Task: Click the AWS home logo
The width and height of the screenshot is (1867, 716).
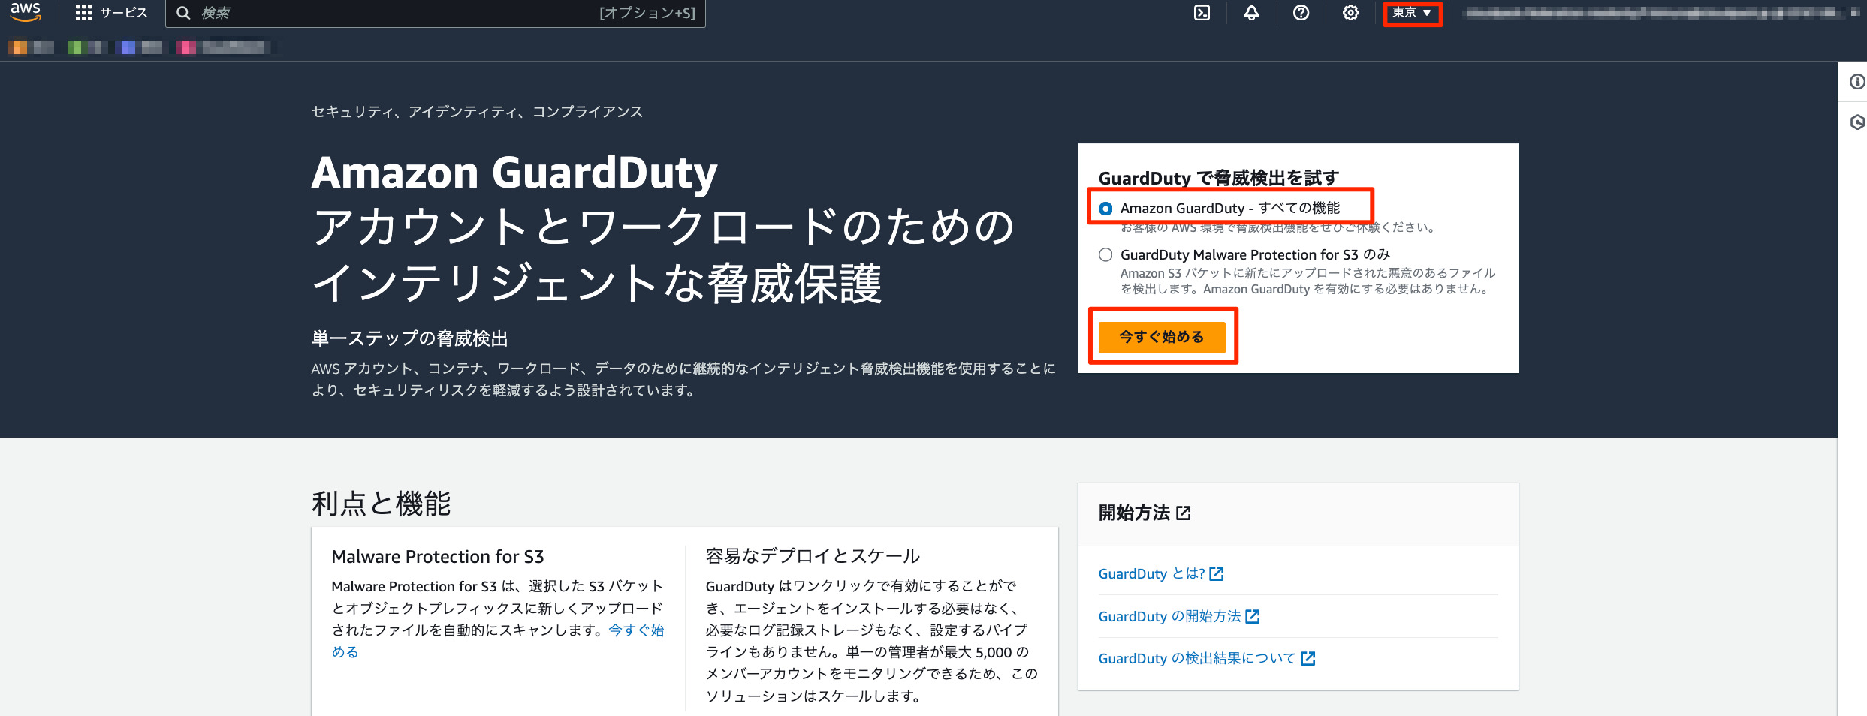Action: coord(25,12)
